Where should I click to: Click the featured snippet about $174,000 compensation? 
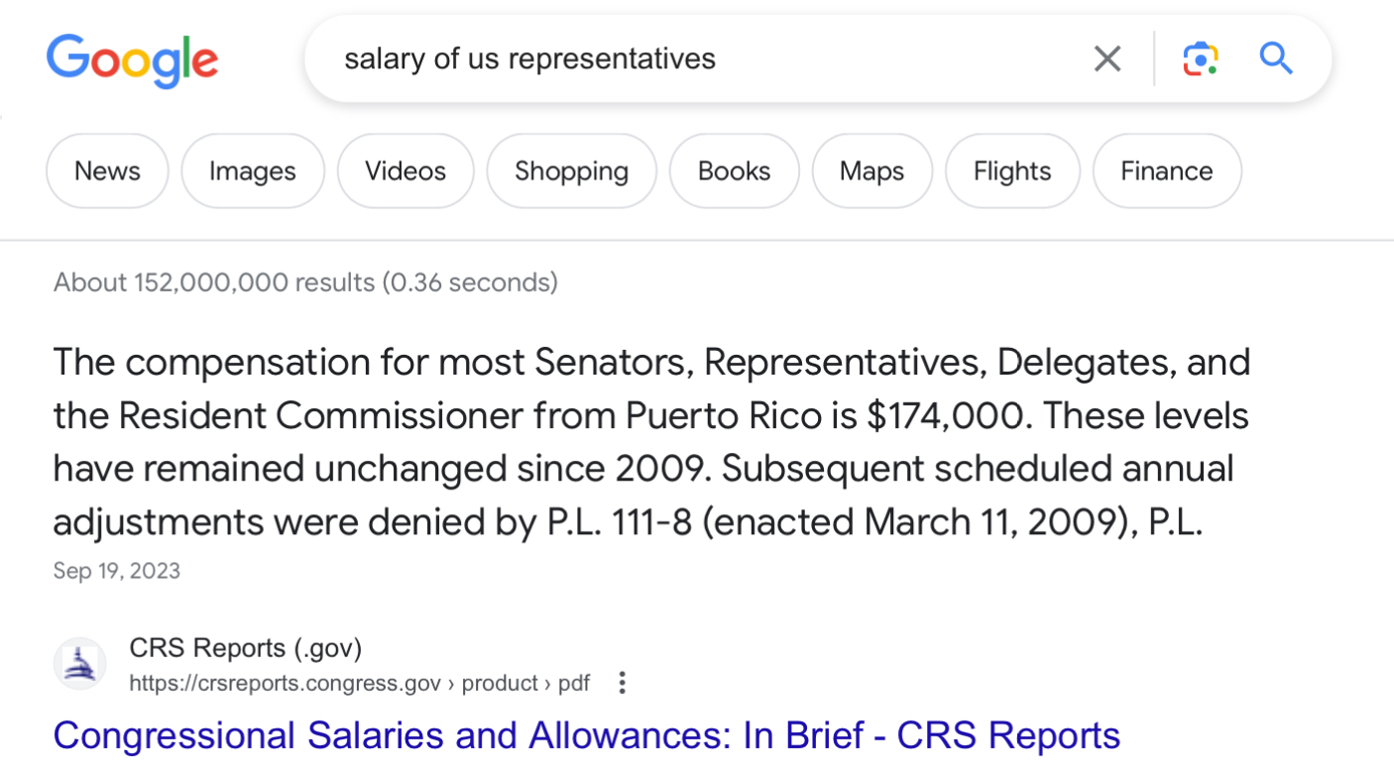tap(650, 442)
